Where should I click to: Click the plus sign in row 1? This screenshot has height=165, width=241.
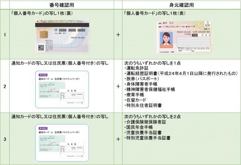(x=118, y=34)
